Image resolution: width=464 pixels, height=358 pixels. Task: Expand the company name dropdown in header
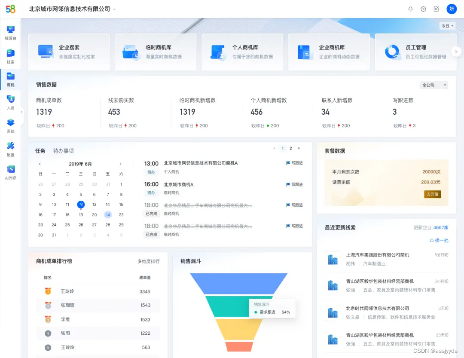[x=115, y=9]
